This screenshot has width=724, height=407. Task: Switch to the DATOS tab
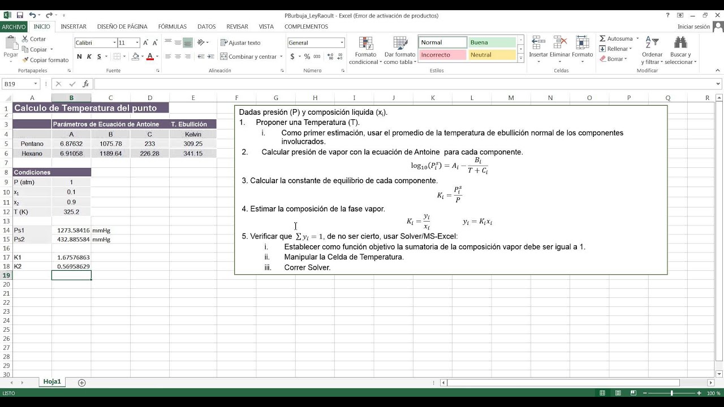click(206, 27)
